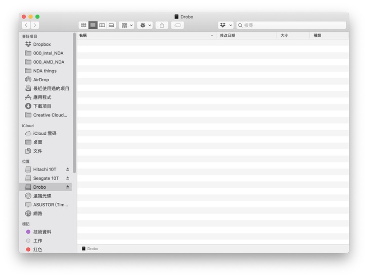Open Downloads (下載項目) in sidebar

(45, 106)
